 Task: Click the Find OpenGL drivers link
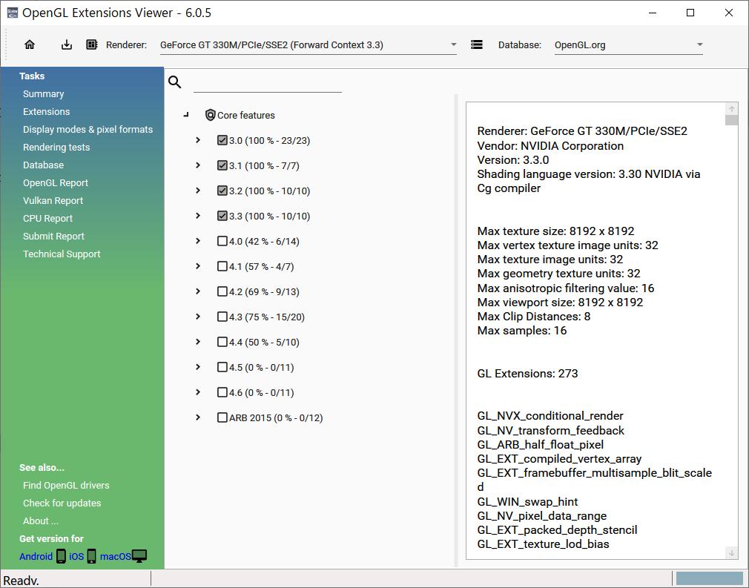point(66,485)
